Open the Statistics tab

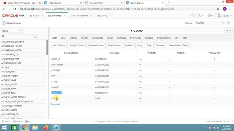pos(121,38)
